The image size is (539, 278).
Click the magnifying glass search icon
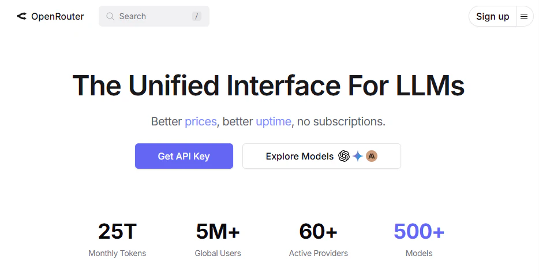pos(110,16)
